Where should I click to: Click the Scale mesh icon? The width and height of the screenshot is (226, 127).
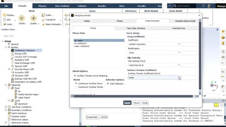[43, 15]
